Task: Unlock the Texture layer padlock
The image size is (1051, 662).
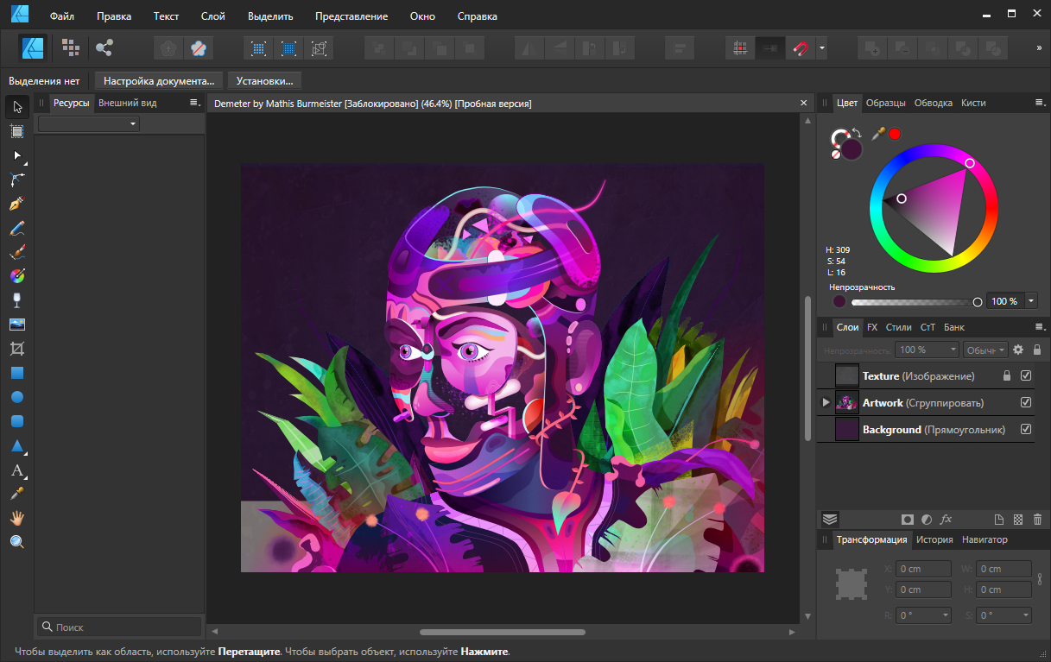Action: (1006, 376)
